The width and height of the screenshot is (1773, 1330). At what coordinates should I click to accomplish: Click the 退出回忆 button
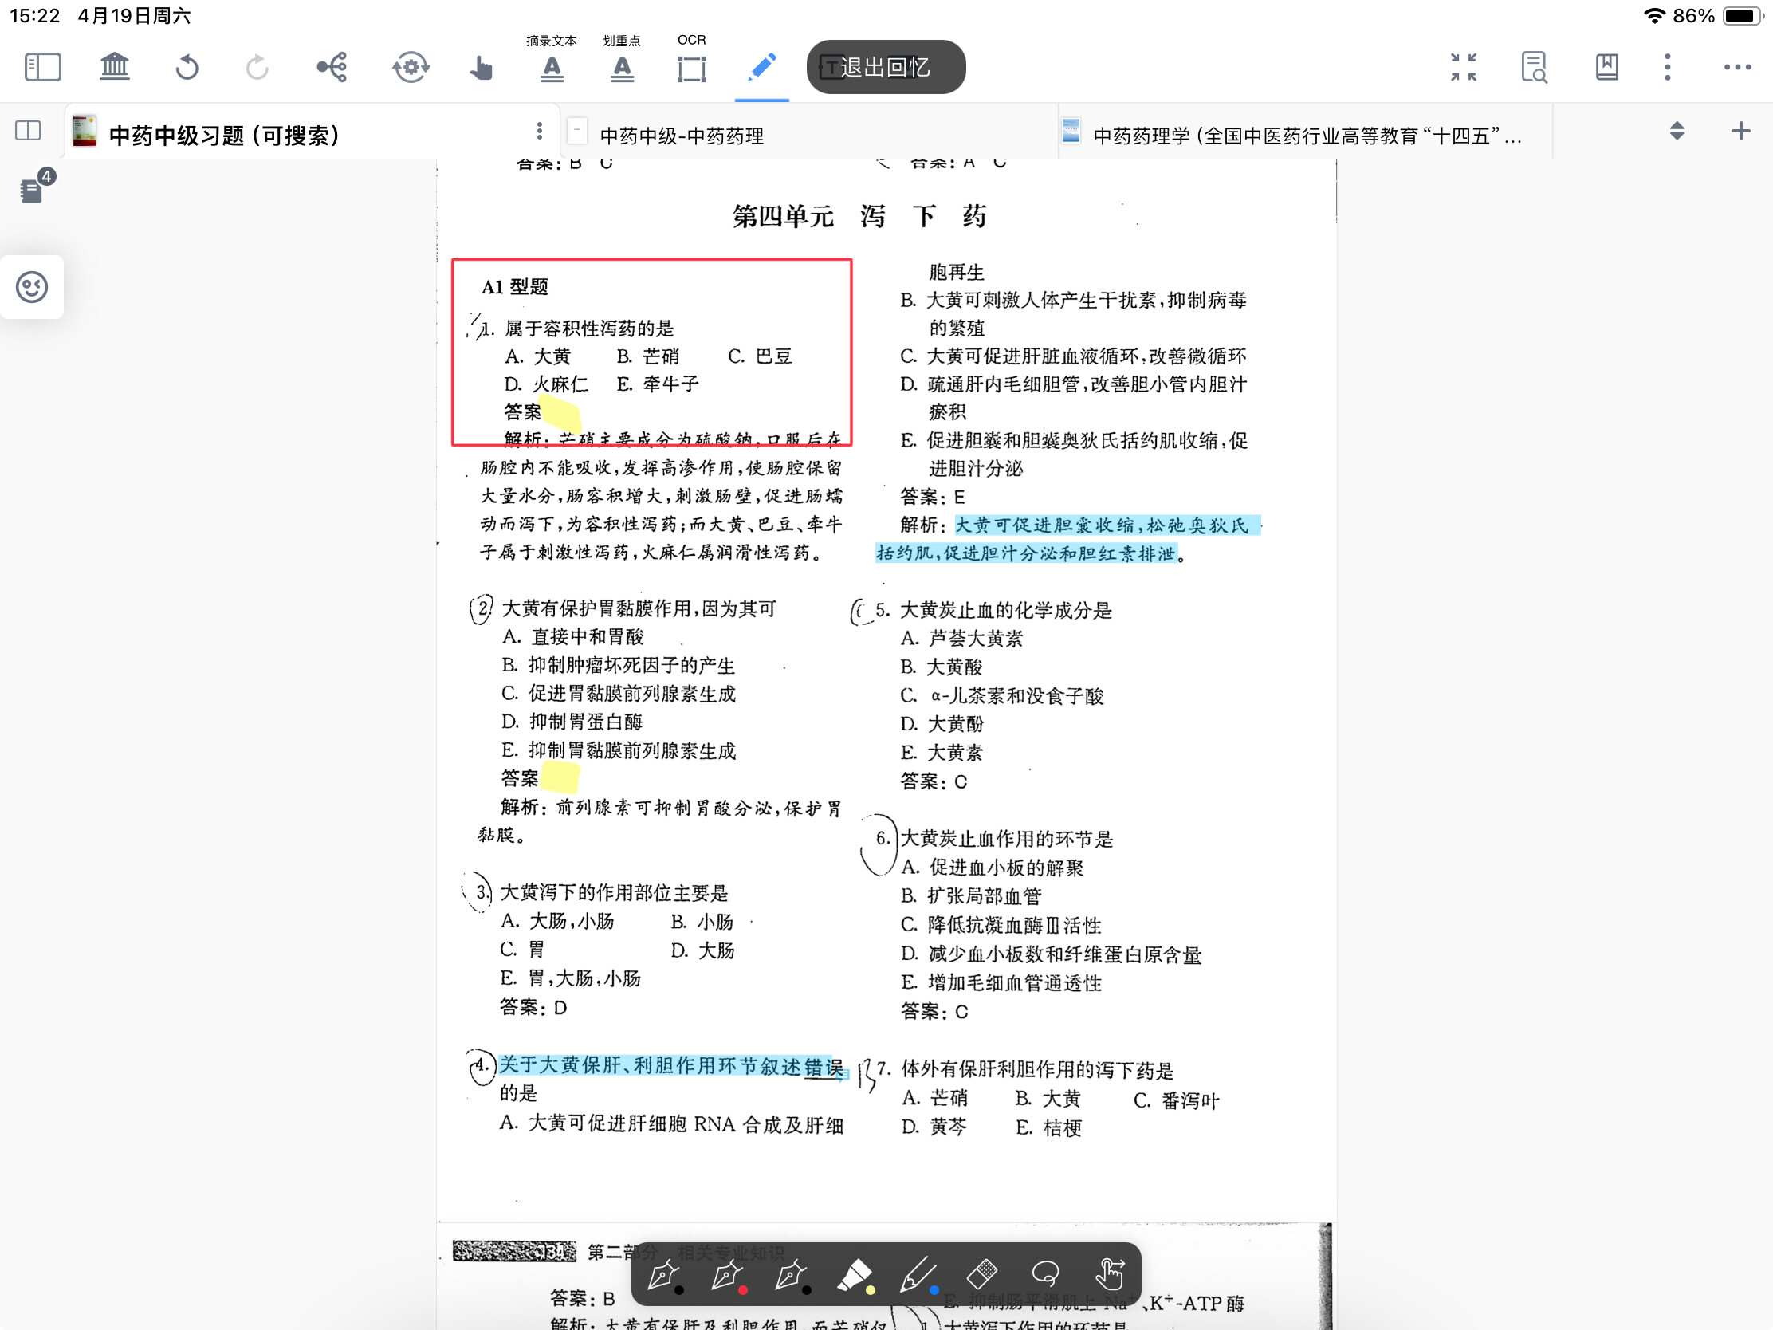click(x=886, y=66)
